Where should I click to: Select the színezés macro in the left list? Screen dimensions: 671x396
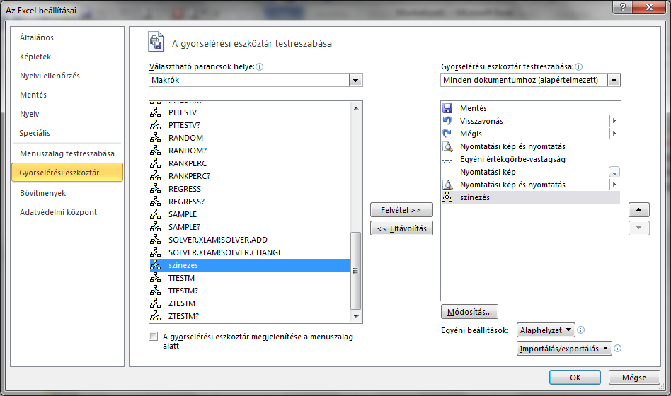249,265
